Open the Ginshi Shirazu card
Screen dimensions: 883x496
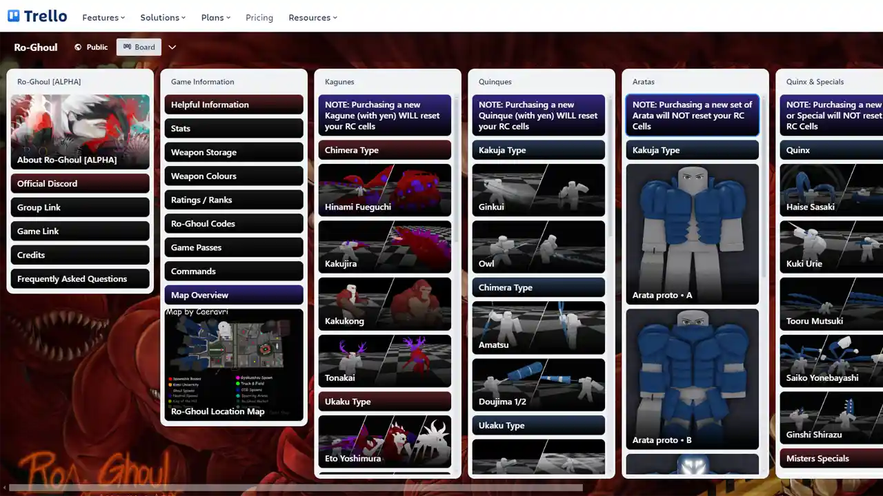click(831, 418)
